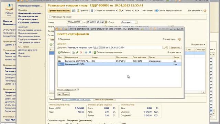The height and width of the screenshot is (124, 220).
Task: Click Провести document icon
Action: [78, 11]
